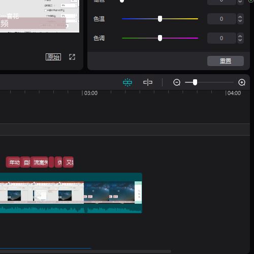Open fullscreen preview icon
254x254 pixels.
point(72,57)
